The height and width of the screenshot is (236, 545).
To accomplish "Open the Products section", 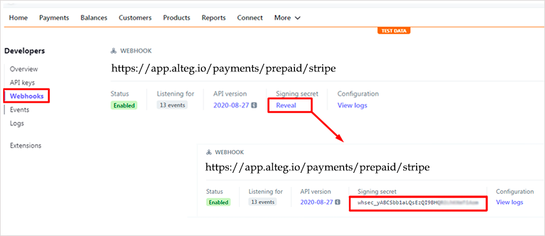I will (176, 18).
